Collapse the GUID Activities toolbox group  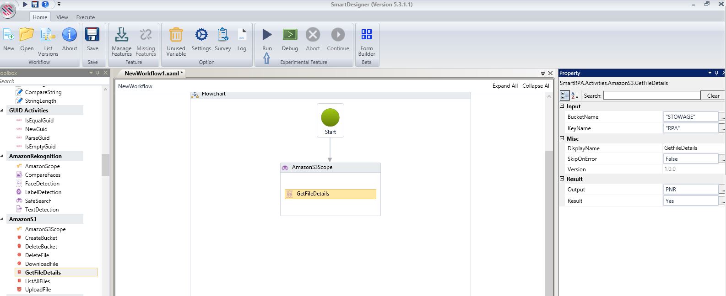click(x=3, y=111)
